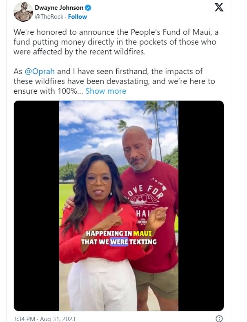Image resolution: width=247 pixels, height=322 pixels.
Task: Follow Dwayne Johnson via Follow link
Action: pos(78,17)
